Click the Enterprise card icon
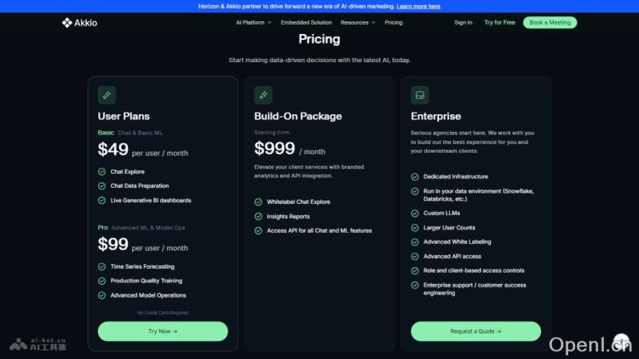This screenshot has width=639, height=359. point(419,96)
